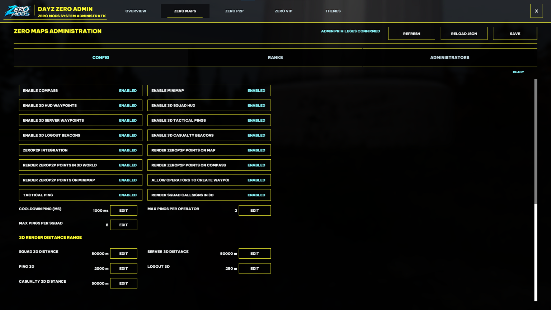Edit the Squad 3D Distance
Screen dimensions: 551x310
(x=123, y=254)
